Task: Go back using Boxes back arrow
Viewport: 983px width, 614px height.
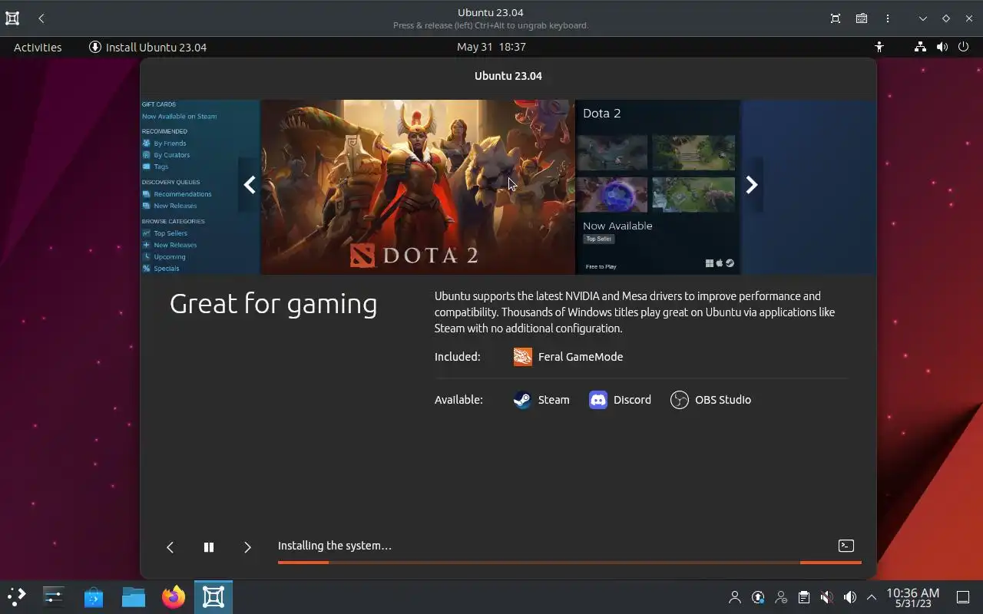Action: tap(41, 18)
